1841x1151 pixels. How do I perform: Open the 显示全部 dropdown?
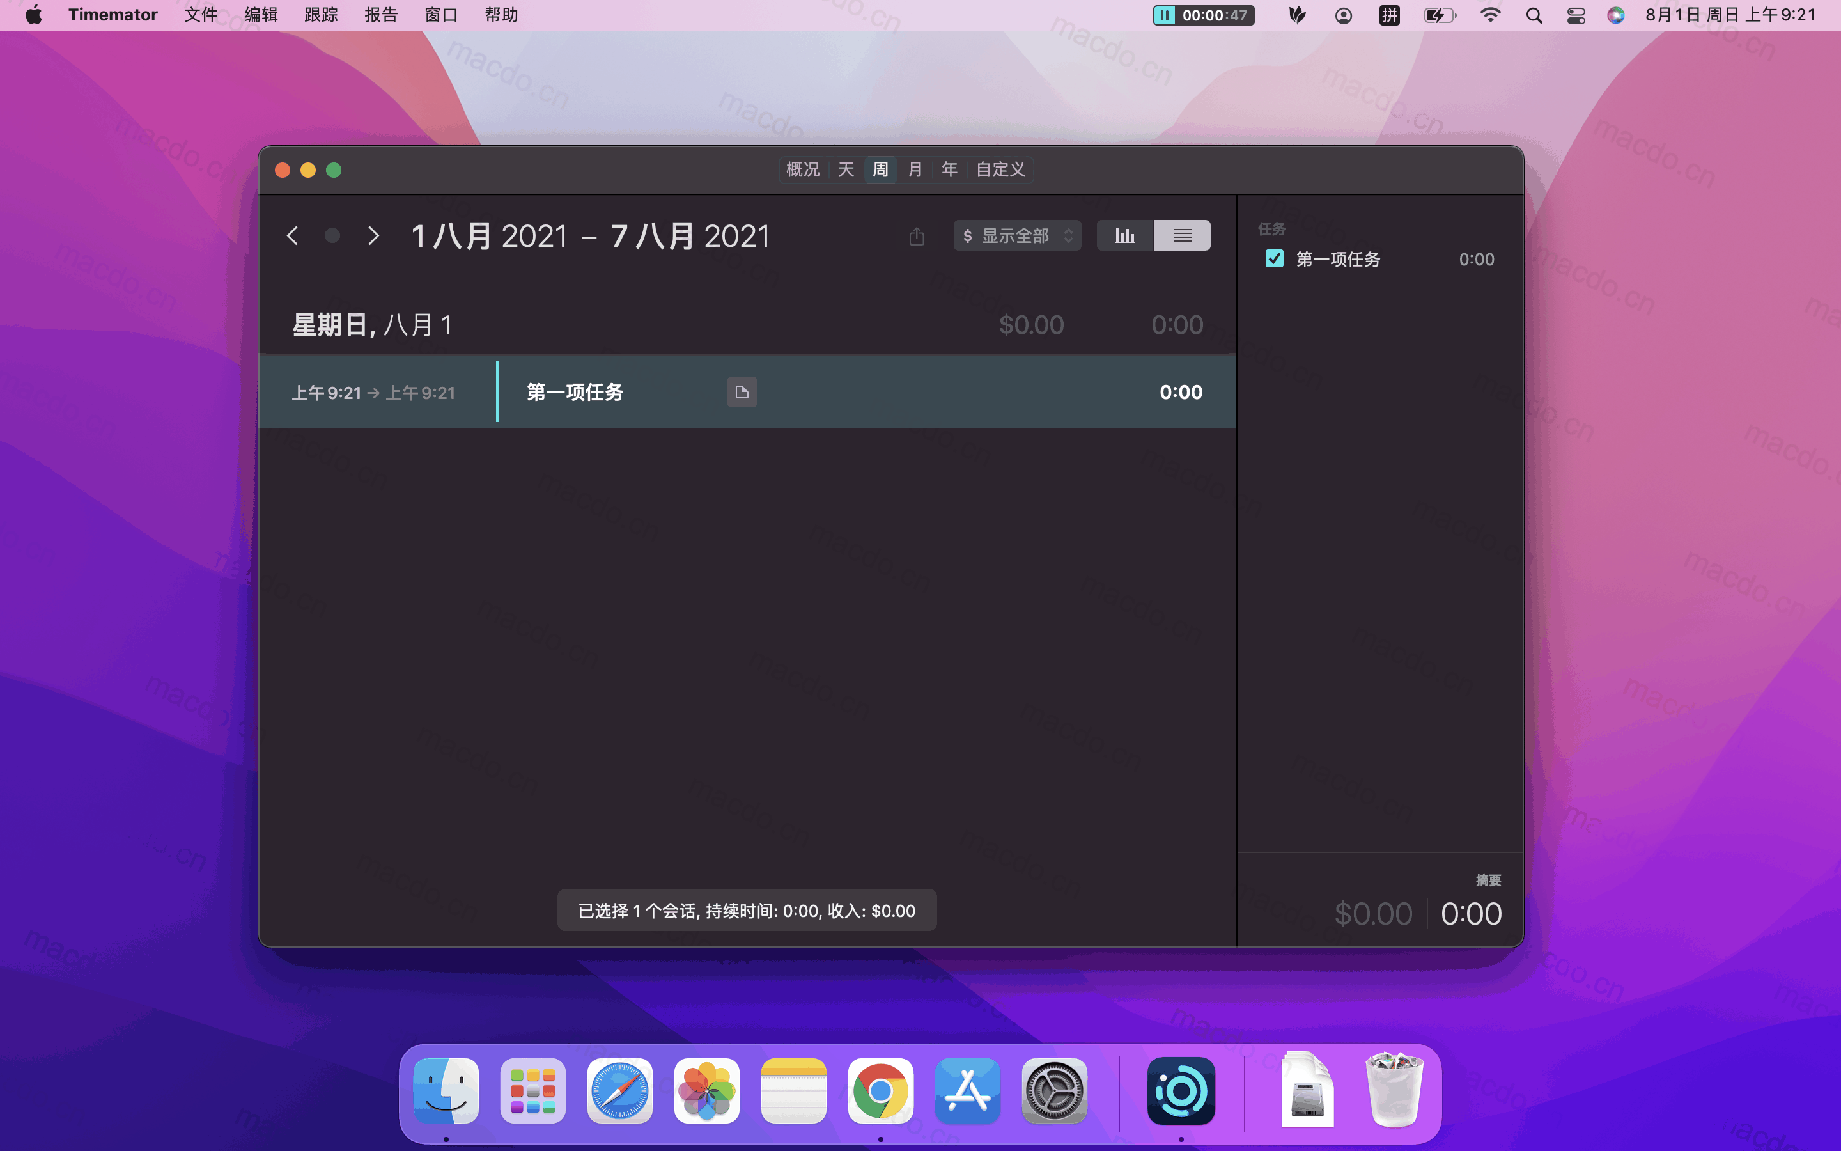point(1017,235)
